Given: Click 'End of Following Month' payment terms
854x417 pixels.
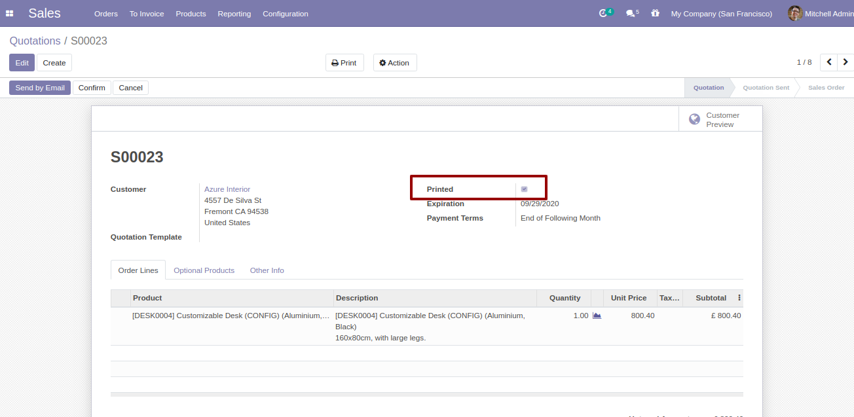Looking at the screenshot, I should click(x=561, y=218).
